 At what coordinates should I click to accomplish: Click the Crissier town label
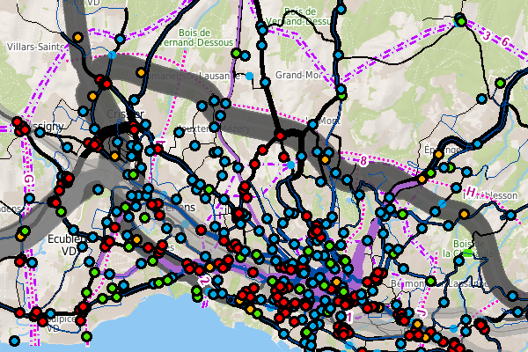[x=123, y=115]
